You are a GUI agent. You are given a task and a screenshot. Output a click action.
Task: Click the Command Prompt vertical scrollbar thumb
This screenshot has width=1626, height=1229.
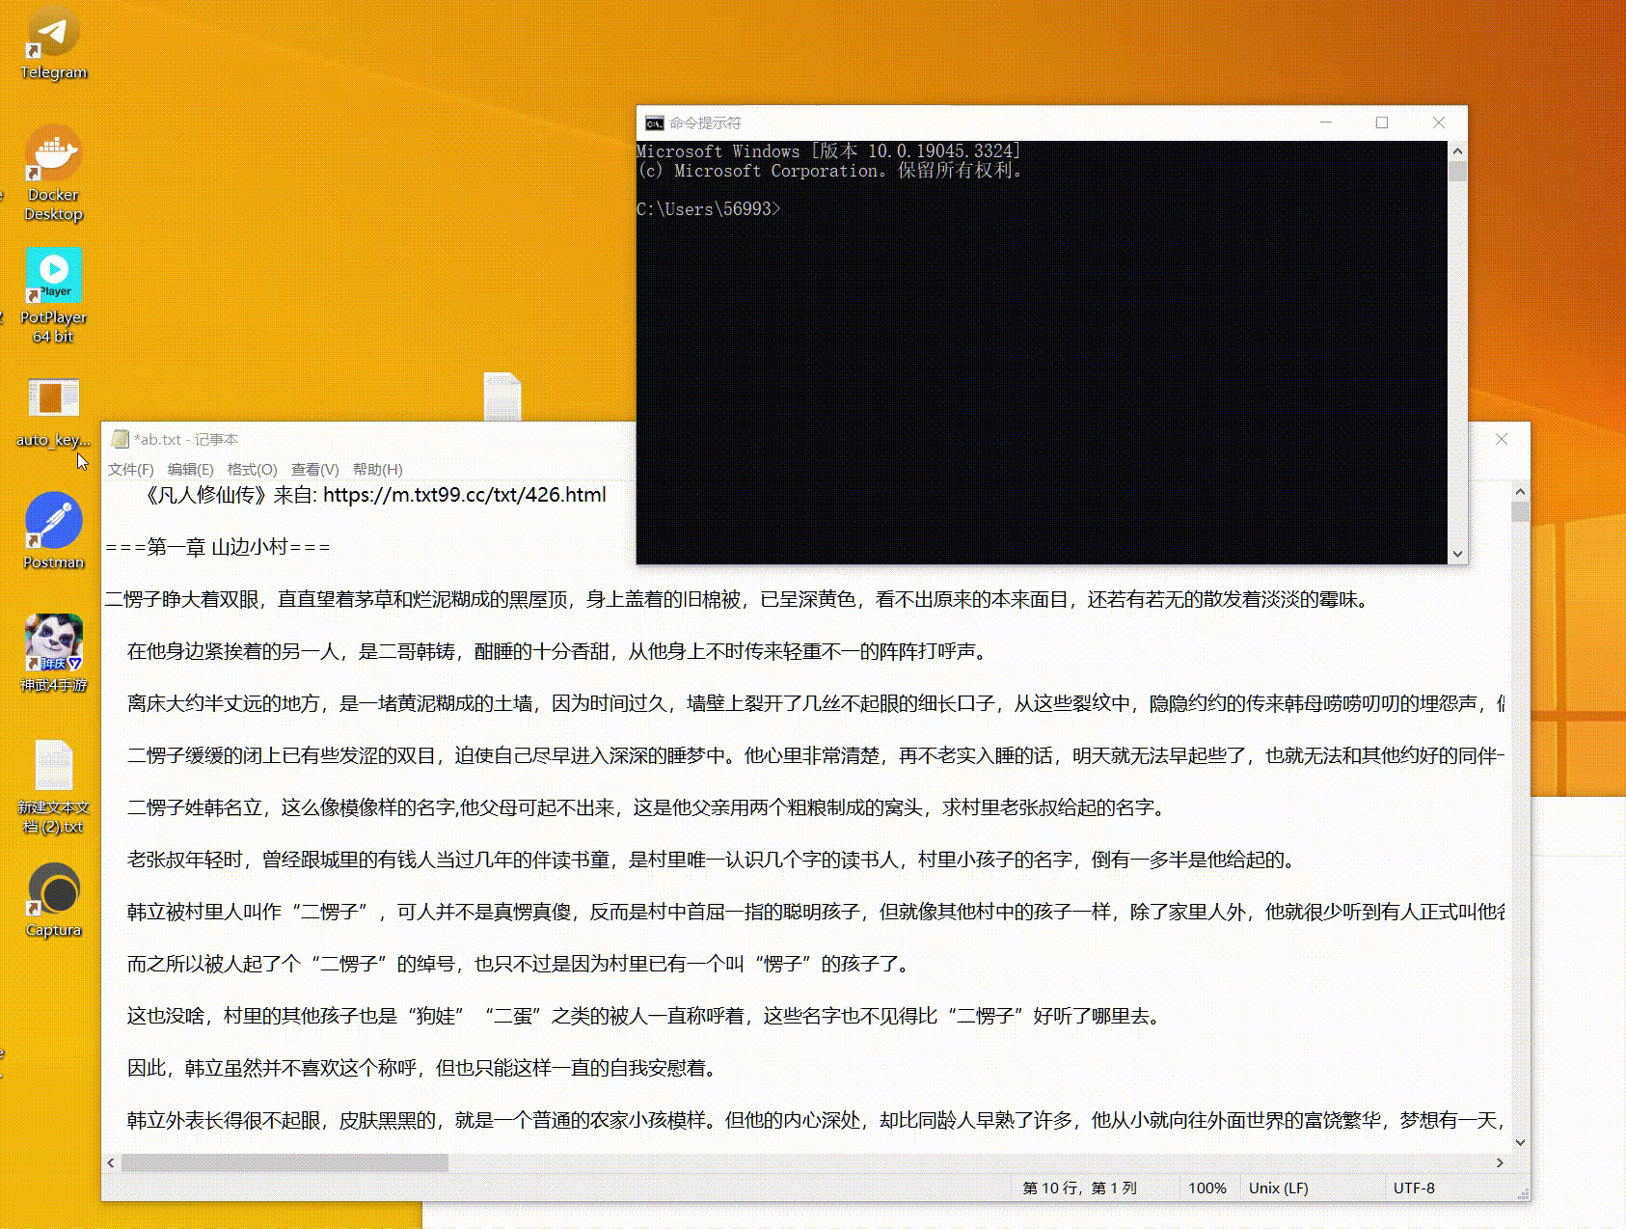coord(1457,172)
